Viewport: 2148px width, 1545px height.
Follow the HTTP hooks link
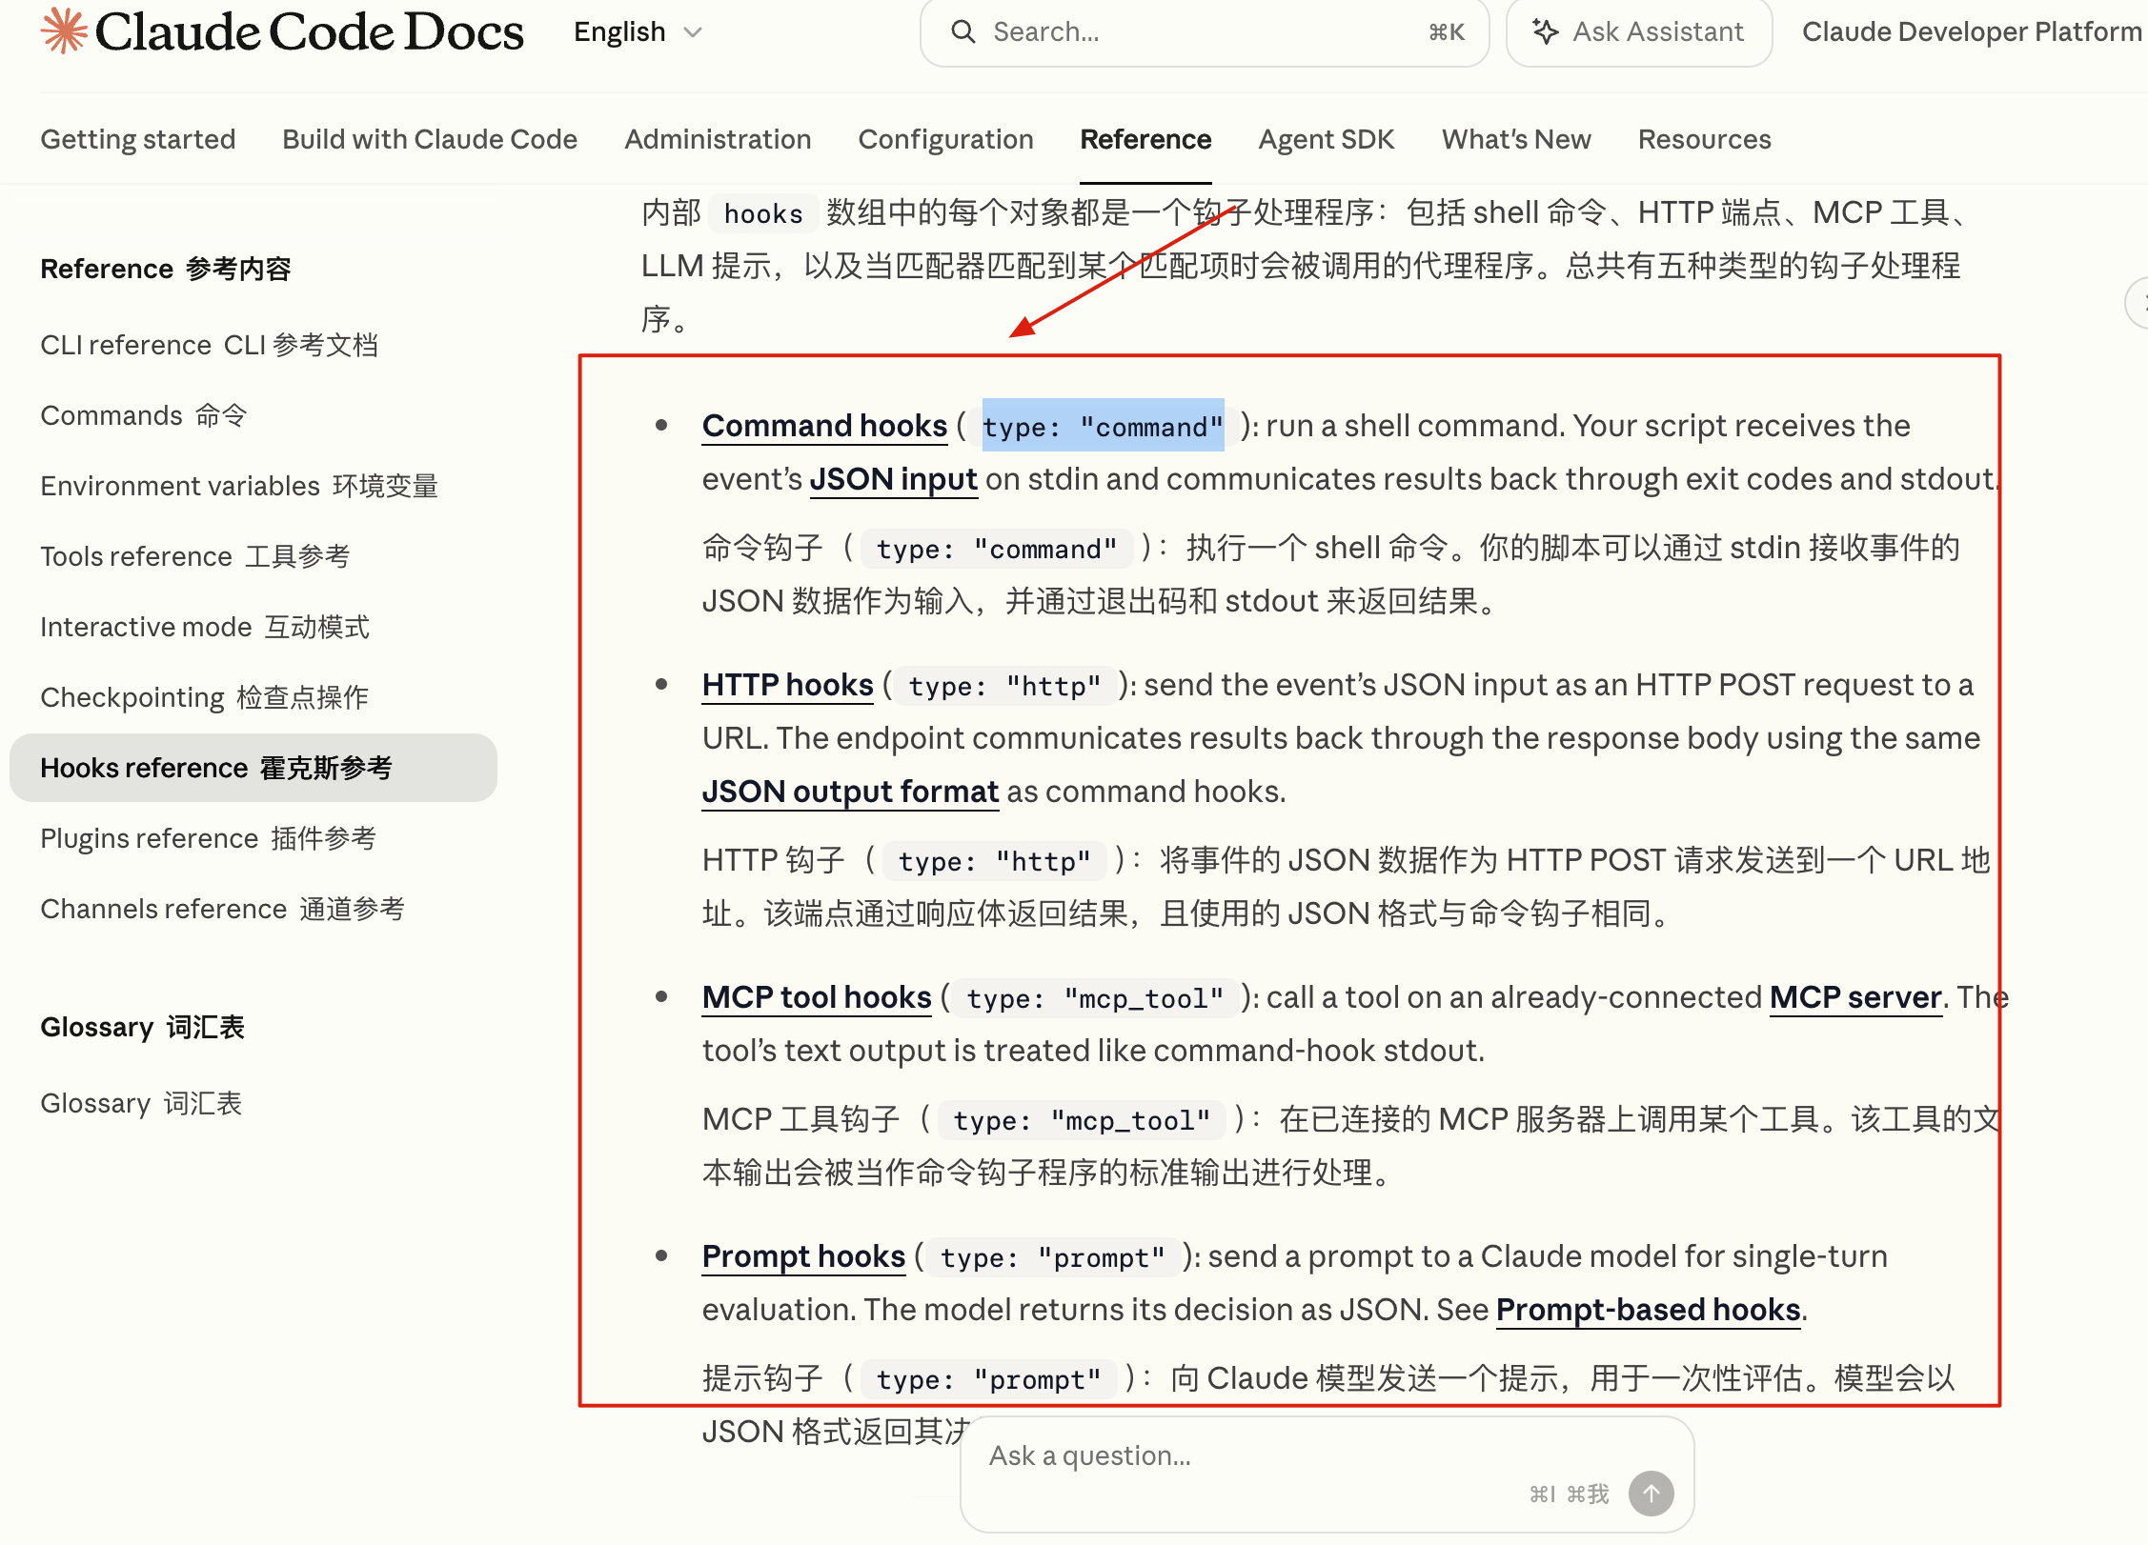787,685
